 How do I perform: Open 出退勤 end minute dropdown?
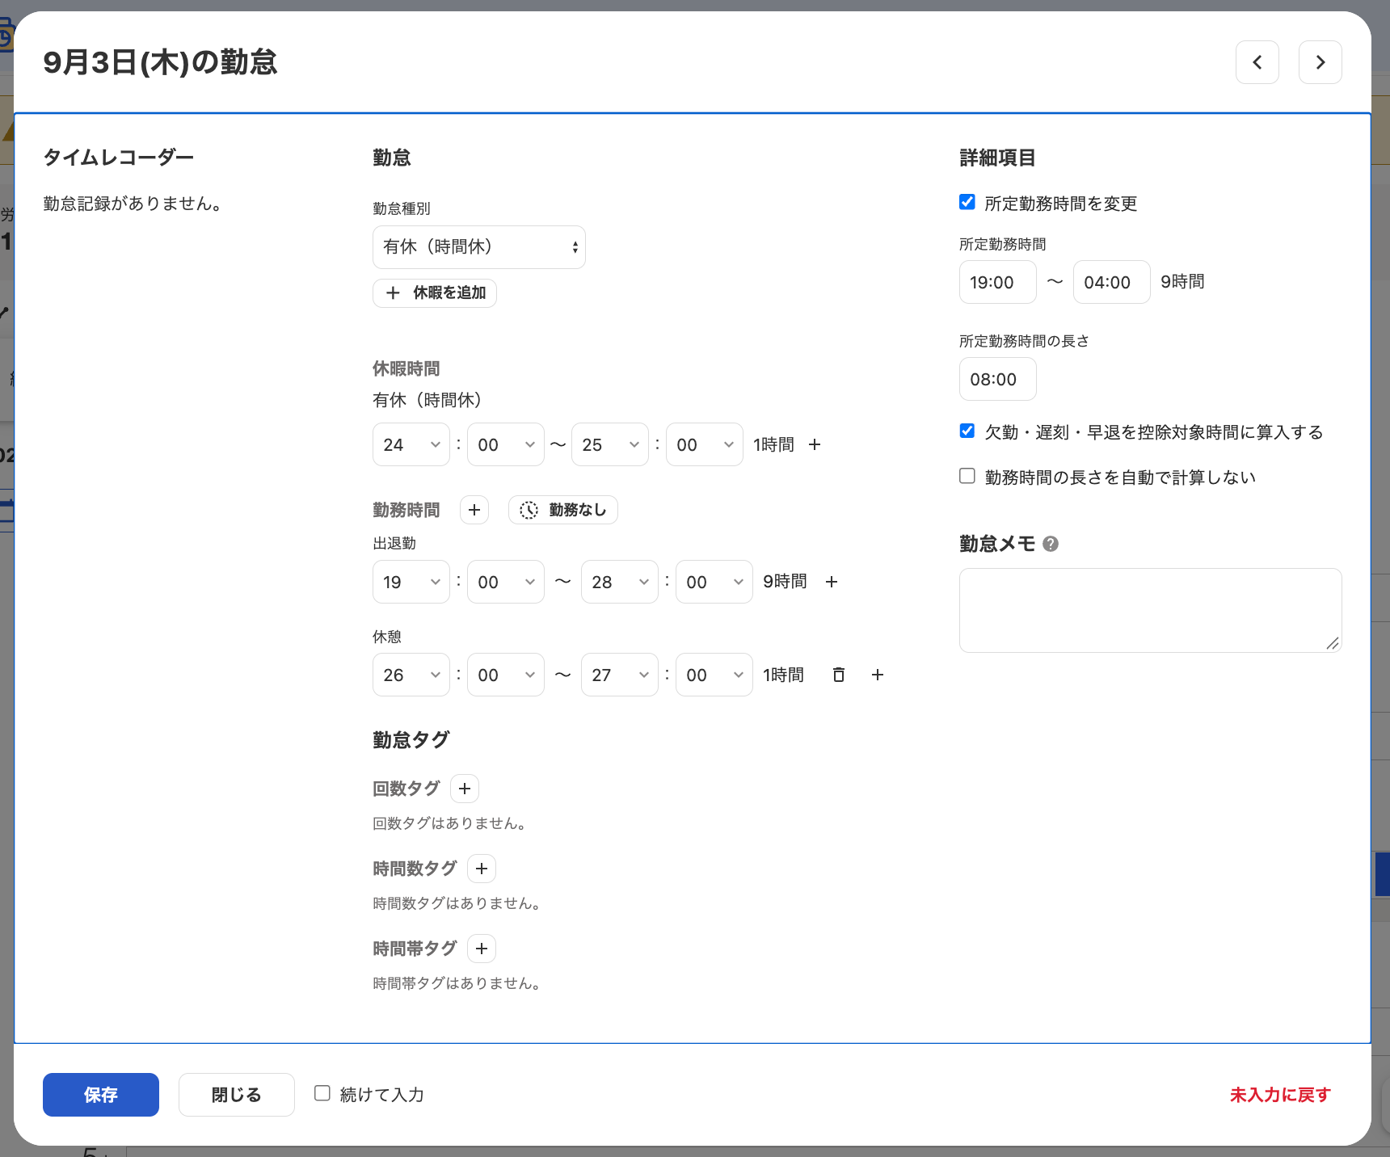[714, 582]
